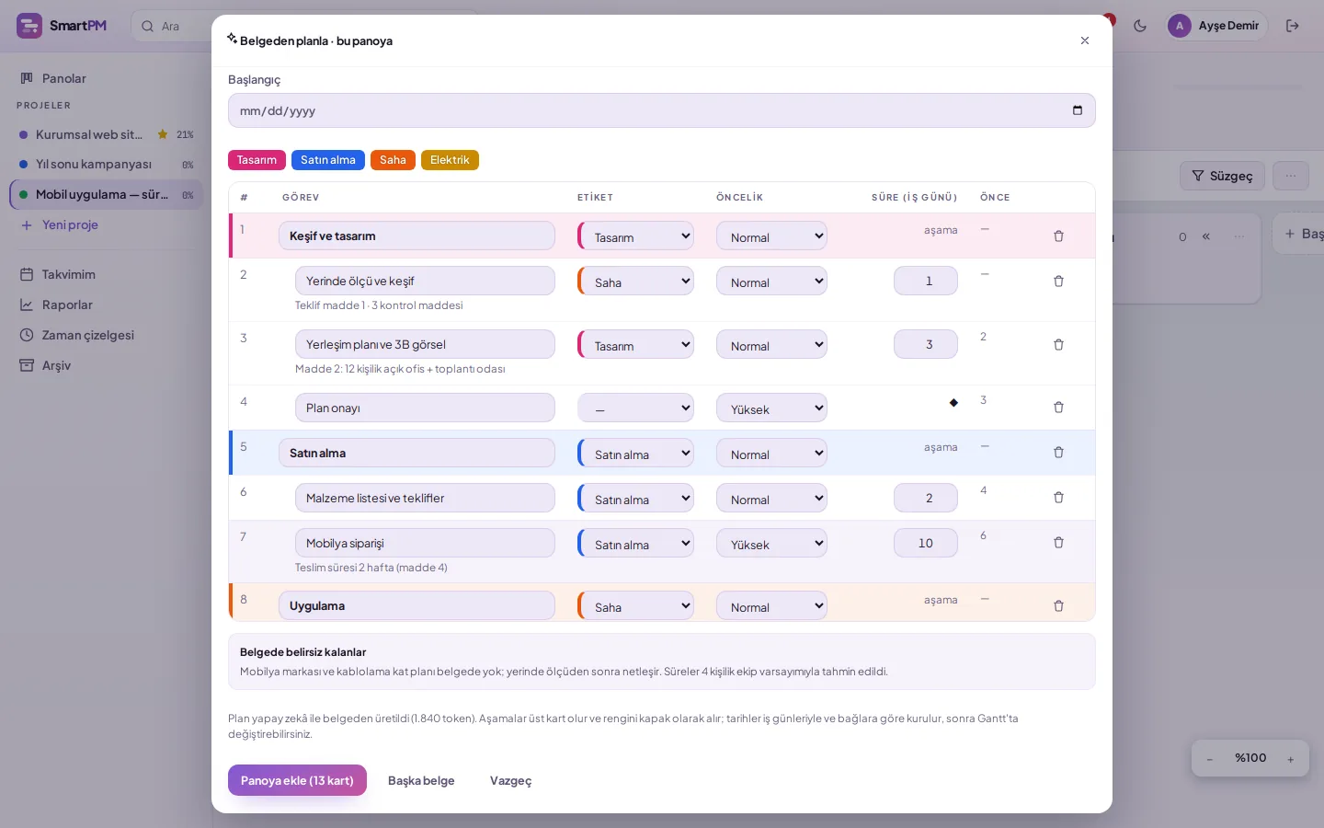Edit duration field for Malzeme listesi row
This screenshot has height=828, width=1324.
coord(926,498)
